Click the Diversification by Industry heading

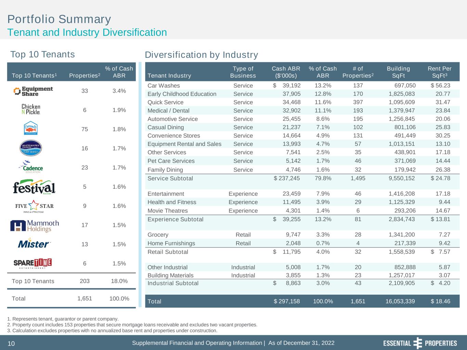(201, 55)
